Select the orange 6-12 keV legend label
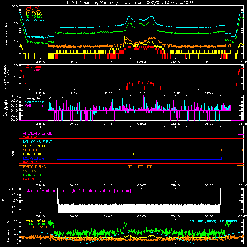Screen dimensions: 247x247 [33, 10]
